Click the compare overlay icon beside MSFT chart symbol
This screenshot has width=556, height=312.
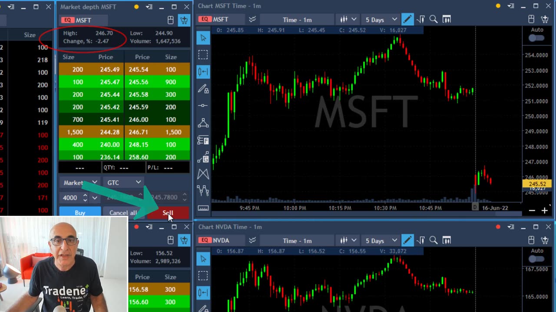(252, 19)
